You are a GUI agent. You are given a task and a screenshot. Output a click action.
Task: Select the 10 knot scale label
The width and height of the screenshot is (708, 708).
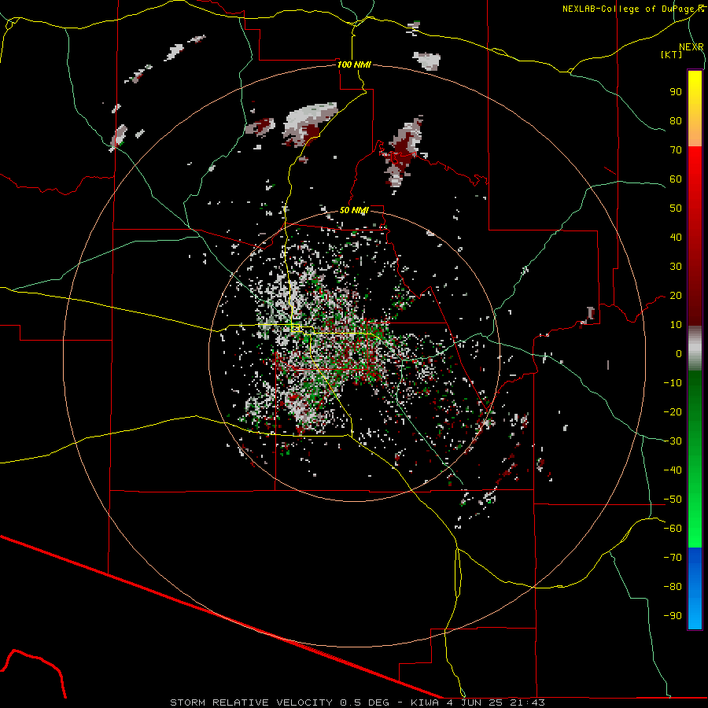point(676,325)
